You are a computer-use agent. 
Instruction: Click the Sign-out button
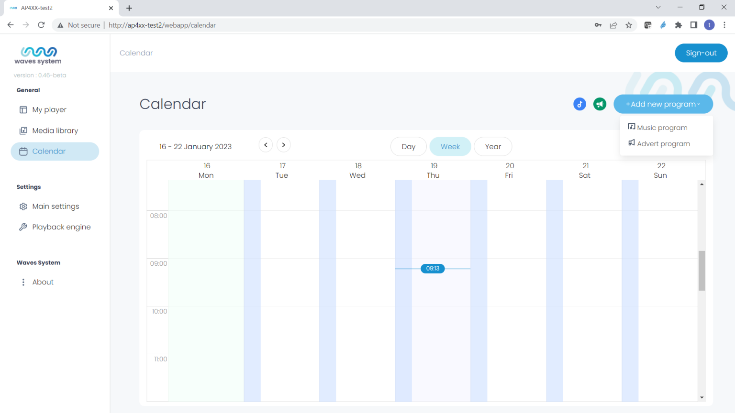701,53
